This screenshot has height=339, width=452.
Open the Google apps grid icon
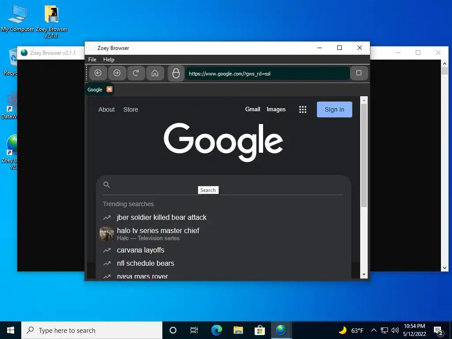coord(303,109)
